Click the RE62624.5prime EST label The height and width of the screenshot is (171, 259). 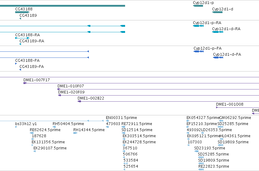(x=45, y=130)
